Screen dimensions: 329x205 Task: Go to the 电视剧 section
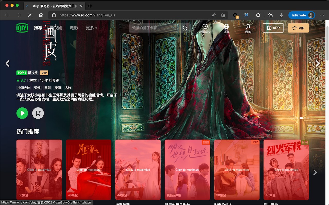pyautogui.click(x=56, y=28)
